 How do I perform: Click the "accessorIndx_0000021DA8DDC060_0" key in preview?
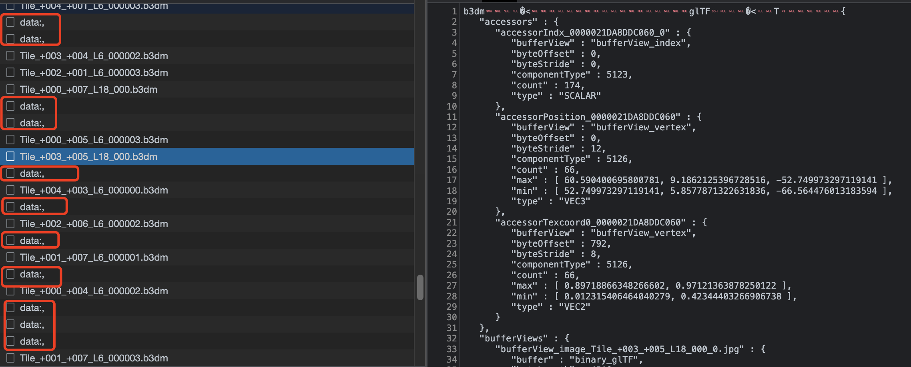tap(582, 32)
